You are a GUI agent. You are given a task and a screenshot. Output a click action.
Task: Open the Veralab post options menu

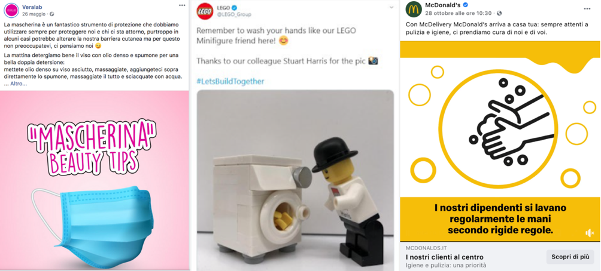(182, 5)
